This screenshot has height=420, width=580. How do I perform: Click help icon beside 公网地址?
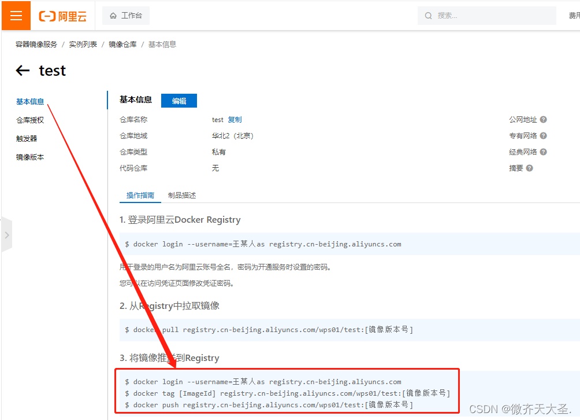click(543, 120)
